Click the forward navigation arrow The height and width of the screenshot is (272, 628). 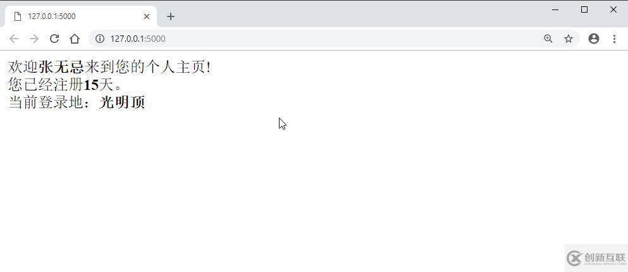(34, 39)
